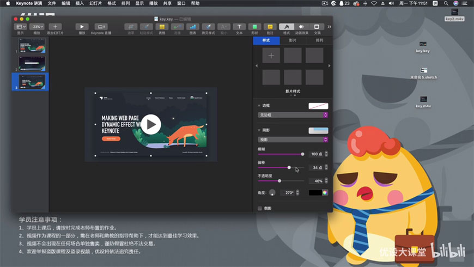The image size is (474, 267).
Task: Open the 无边框 border type dropdown
Action: (x=293, y=115)
